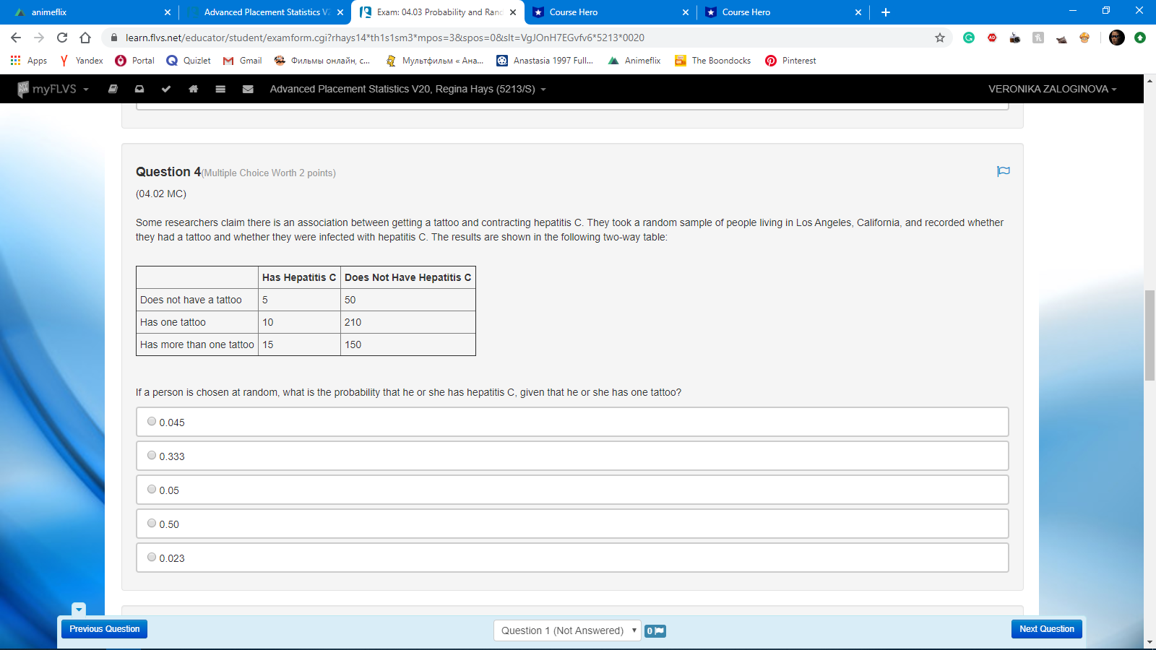Click the green update arrow icon

(x=1140, y=38)
